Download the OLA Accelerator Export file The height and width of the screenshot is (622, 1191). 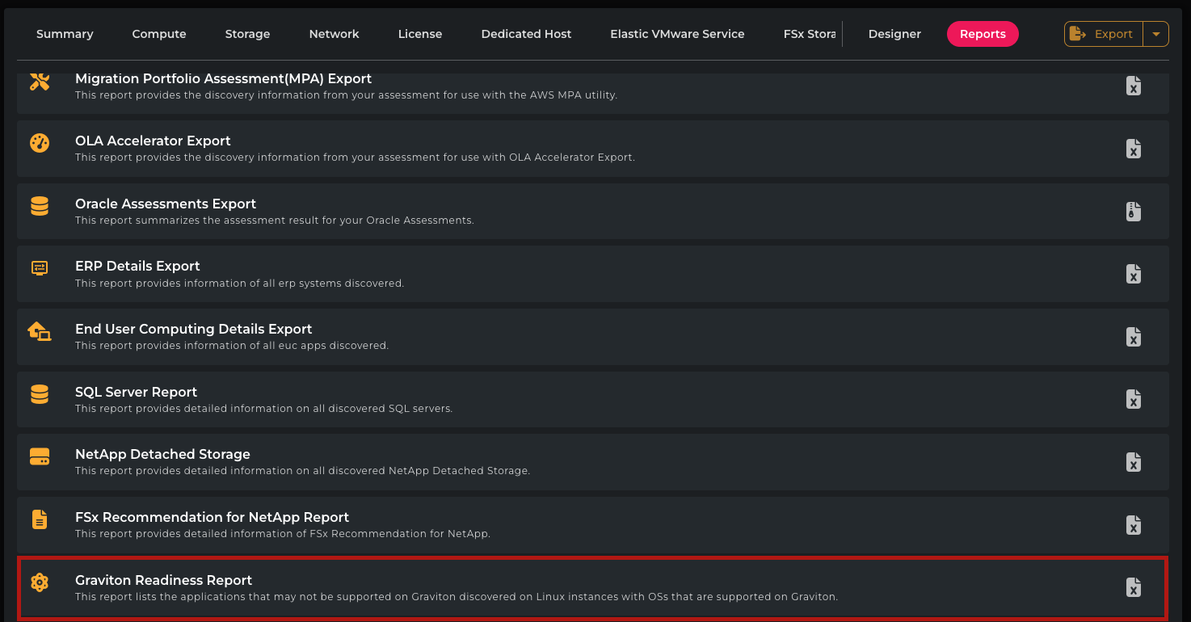[x=1134, y=149]
